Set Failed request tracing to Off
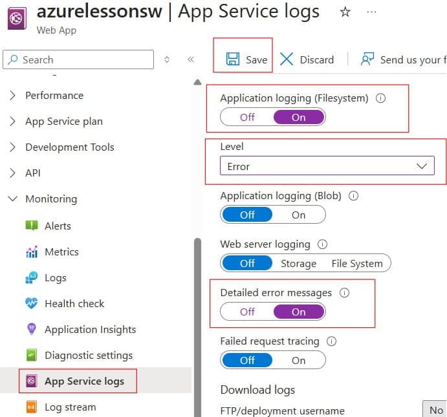 247,360
